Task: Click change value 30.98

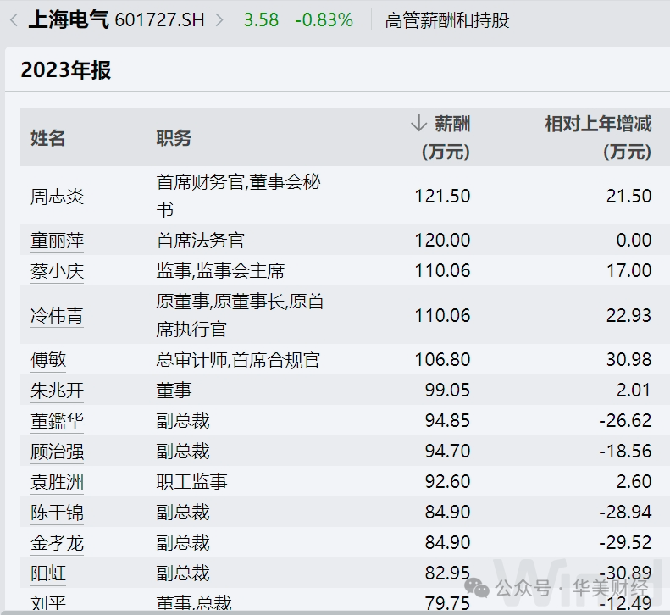Action: pos(629,359)
